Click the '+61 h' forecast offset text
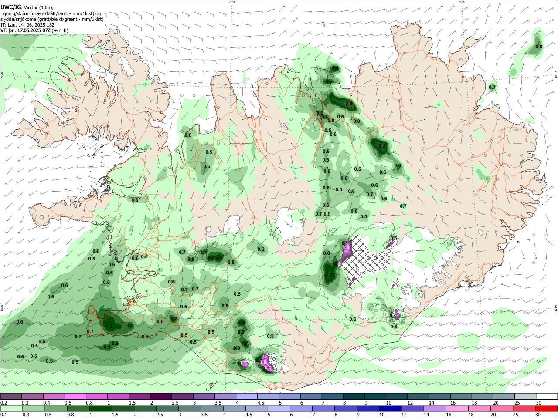The height and width of the screenshot is (418, 558). [60, 30]
